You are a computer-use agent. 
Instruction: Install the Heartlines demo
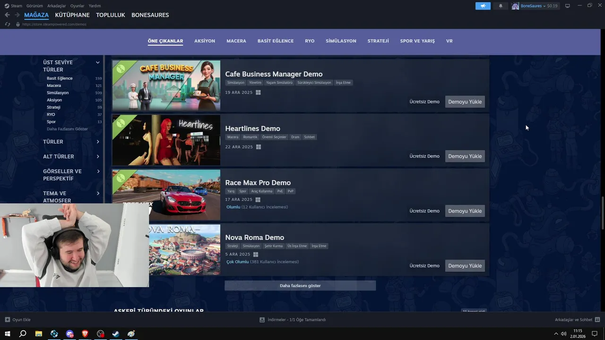click(x=465, y=156)
